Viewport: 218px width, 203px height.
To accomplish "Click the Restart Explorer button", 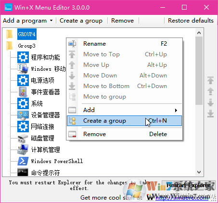I will tap(189, 185).
